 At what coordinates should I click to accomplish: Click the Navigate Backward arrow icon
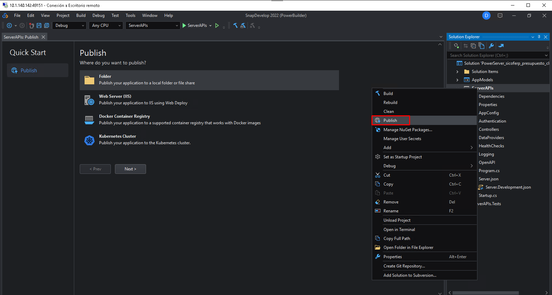(9, 25)
